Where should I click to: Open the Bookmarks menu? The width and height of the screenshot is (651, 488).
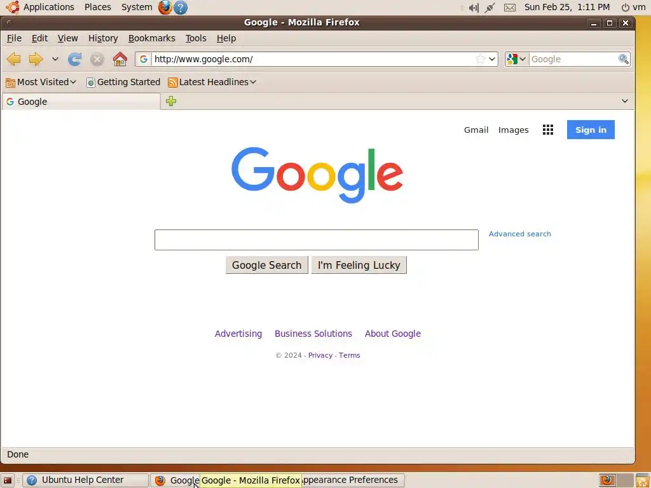point(151,38)
